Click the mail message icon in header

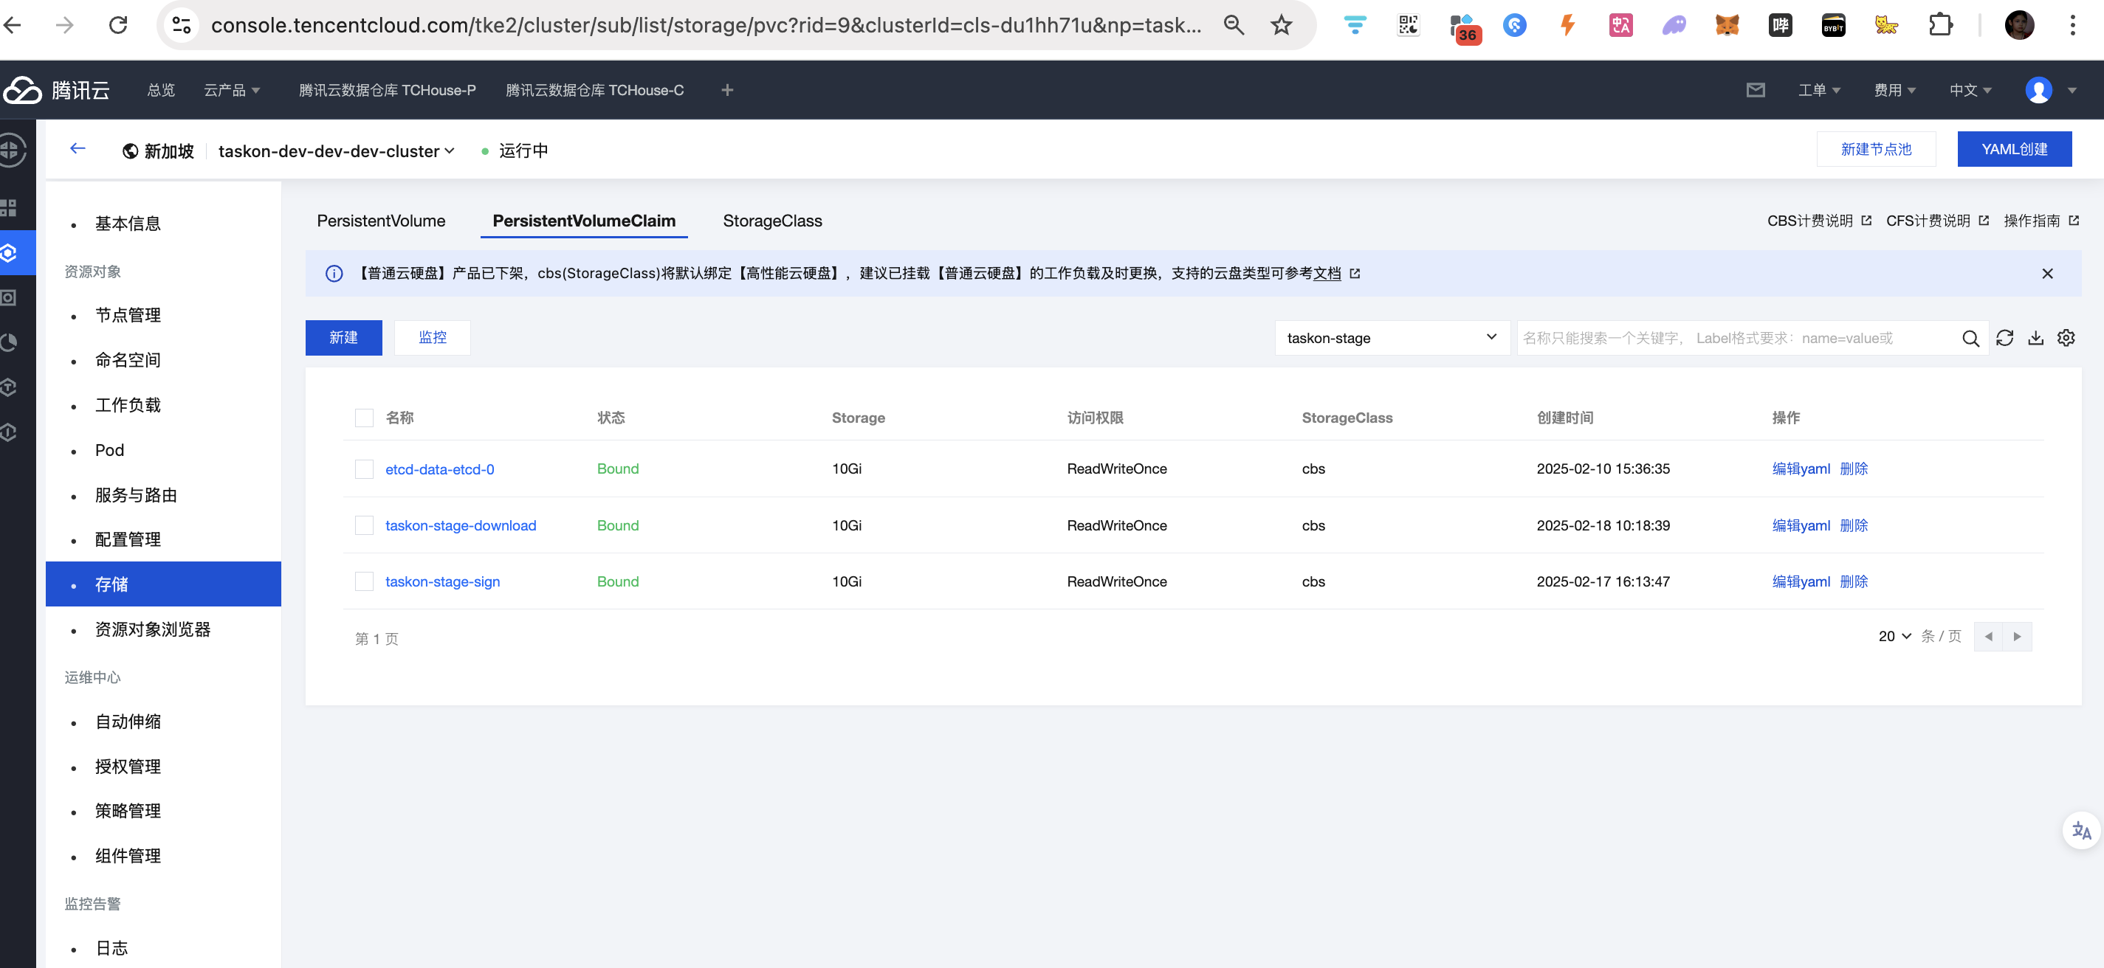pyautogui.click(x=1756, y=90)
